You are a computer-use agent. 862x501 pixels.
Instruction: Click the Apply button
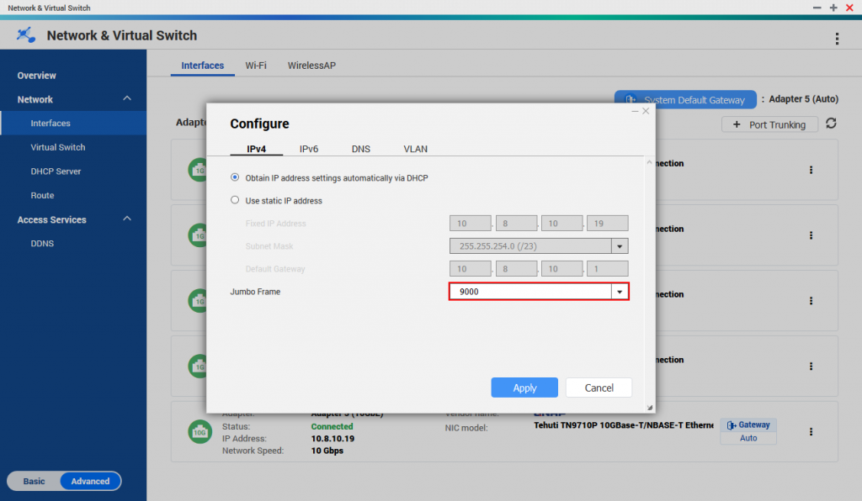(x=524, y=388)
